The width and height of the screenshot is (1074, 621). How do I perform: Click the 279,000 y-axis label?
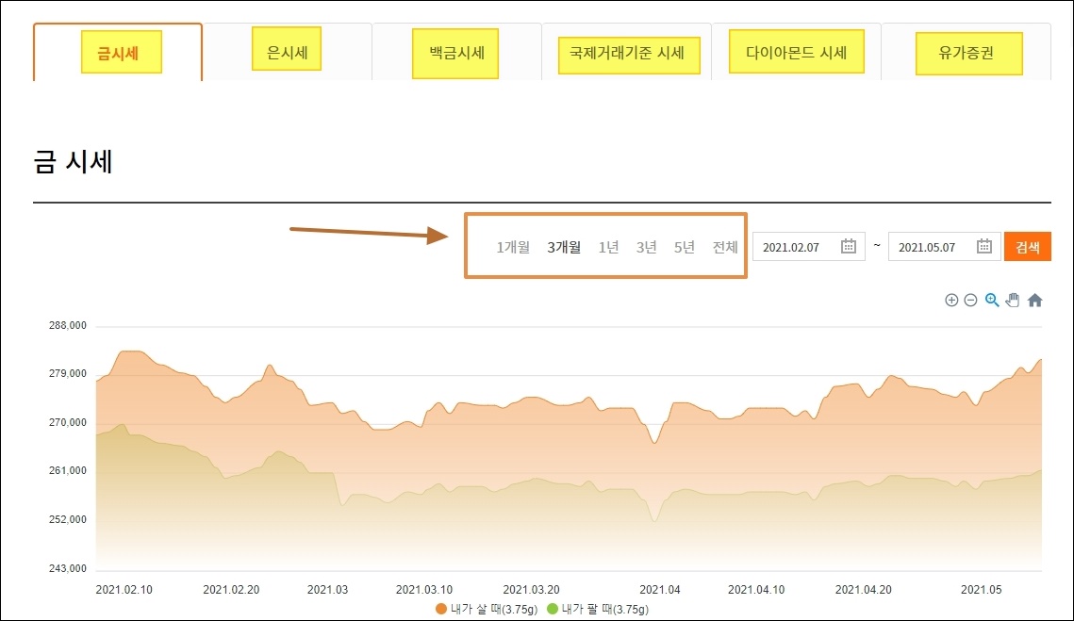pyautogui.click(x=68, y=373)
